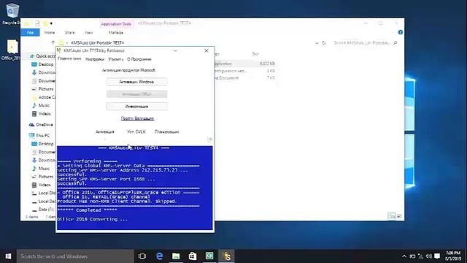The height and width of the screenshot is (263, 467).
Task: Open the Утилиты menu in KMSAuto
Action: coord(116,59)
